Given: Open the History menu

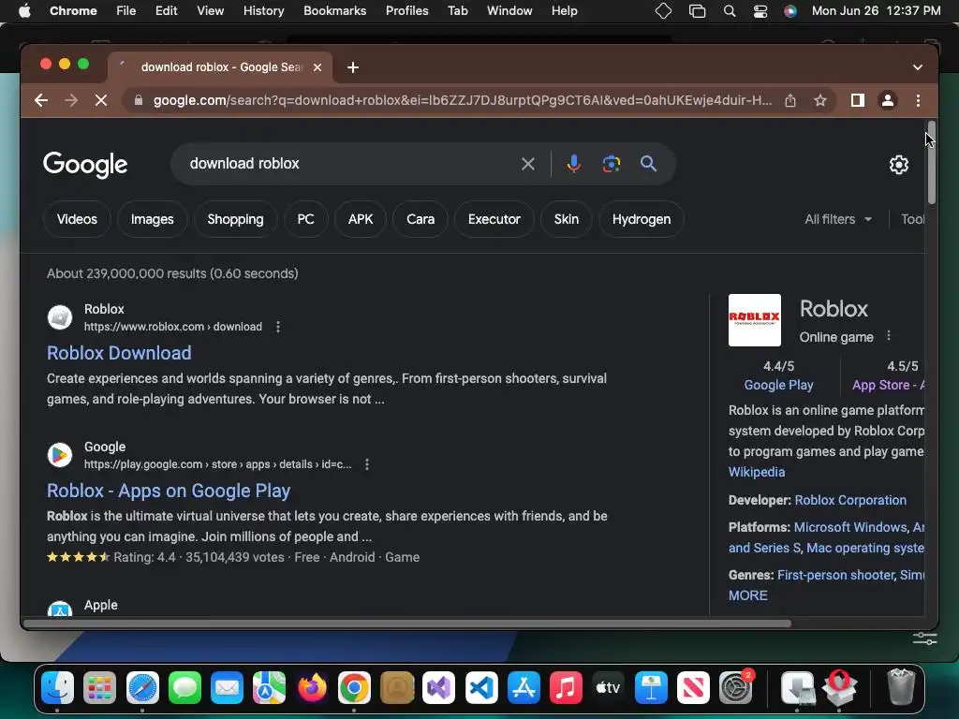Looking at the screenshot, I should click(x=263, y=11).
